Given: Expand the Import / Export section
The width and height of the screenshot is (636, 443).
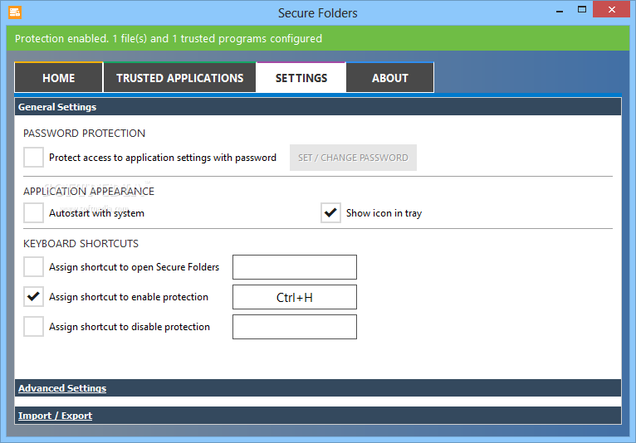Looking at the screenshot, I should 318,416.
